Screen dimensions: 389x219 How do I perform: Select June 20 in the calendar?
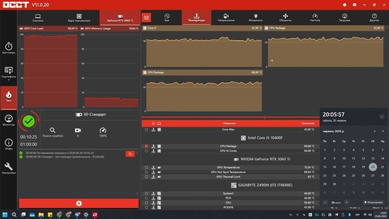[x=373, y=167]
